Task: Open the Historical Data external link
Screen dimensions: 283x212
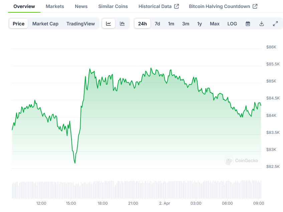Action: coord(159,6)
